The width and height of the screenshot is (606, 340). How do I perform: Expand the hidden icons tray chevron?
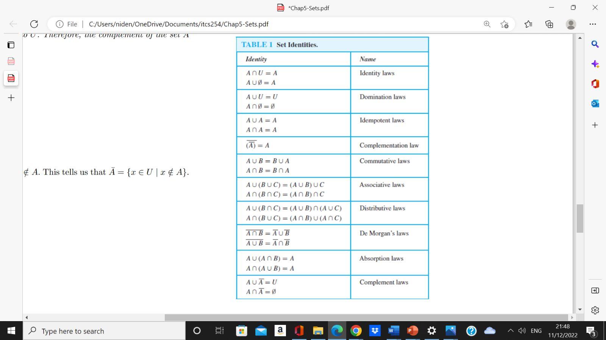coord(511,331)
